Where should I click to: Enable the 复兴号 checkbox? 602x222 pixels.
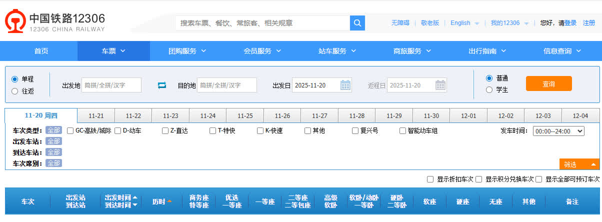click(x=355, y=131)
